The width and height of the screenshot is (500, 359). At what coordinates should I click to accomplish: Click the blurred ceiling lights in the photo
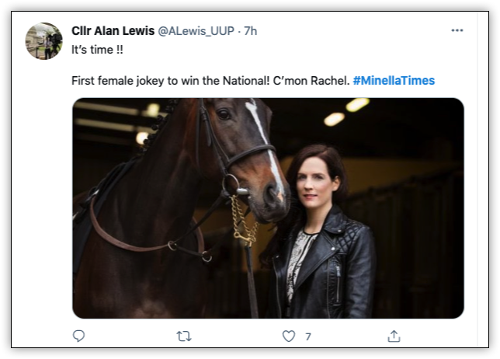click(346, 112)
